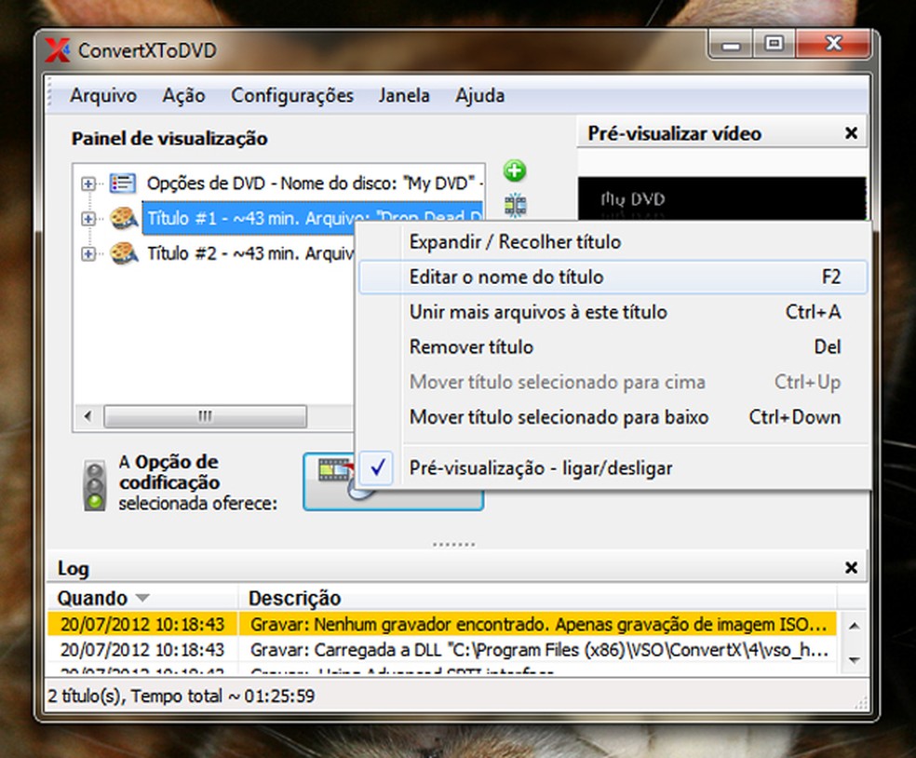This screenshot has height=758, width=916.
Task: Close the Log panel
Action: point(851,567)
